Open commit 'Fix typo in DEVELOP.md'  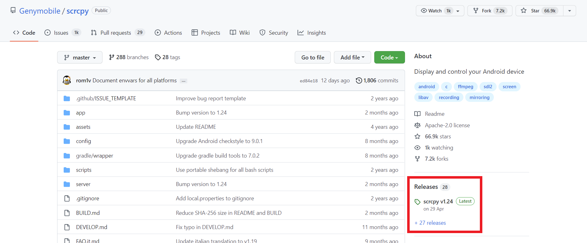point(205,227)
